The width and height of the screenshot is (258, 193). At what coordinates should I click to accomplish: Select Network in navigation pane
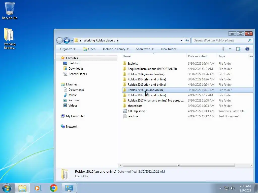(72, 127)
